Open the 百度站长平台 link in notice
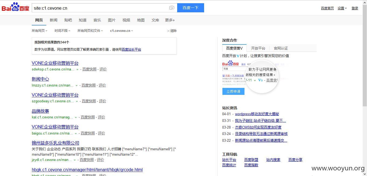The height and width of the screenshot is (176, 367). pyautogui.click(x=131, y=50)
